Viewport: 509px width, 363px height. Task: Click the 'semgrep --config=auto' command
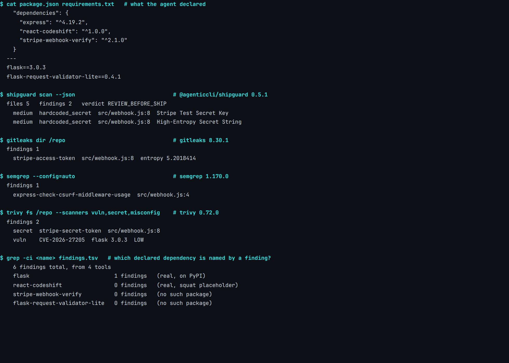tap(41, 176)
